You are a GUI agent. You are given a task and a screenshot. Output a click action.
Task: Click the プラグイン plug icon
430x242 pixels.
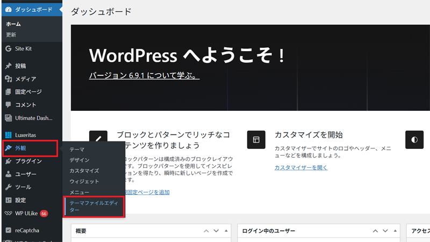point(8,161)
